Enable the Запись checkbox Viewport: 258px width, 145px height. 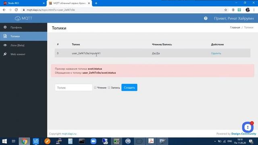click(109, 87)
